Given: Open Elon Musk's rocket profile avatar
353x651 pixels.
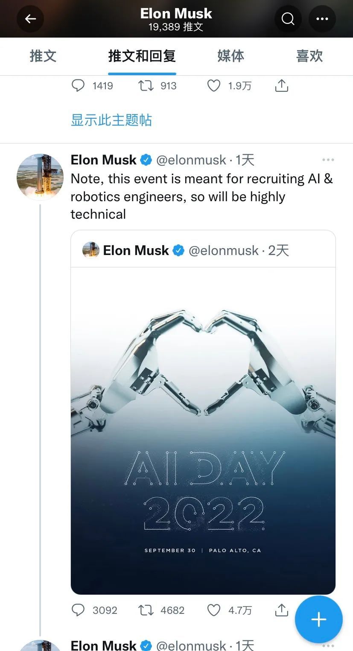Looking at the screenshot, I should (40, 177).
